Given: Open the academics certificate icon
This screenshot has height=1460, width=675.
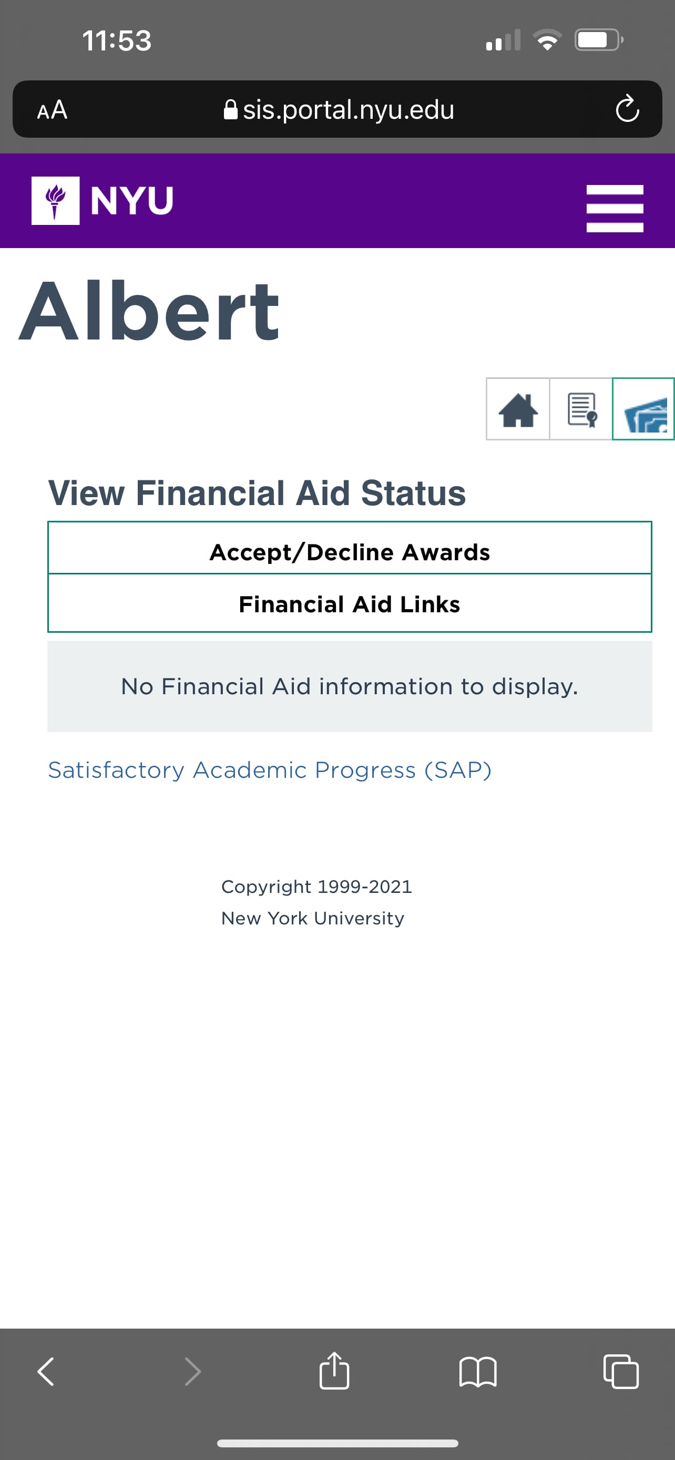Looking at the screenshot, I should 581,409.
